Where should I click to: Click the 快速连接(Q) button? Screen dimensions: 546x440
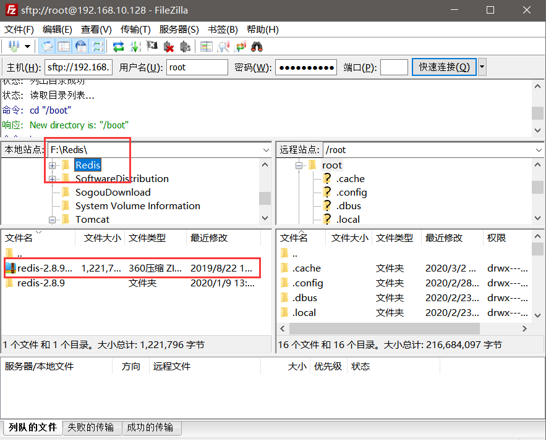(445, 67)
